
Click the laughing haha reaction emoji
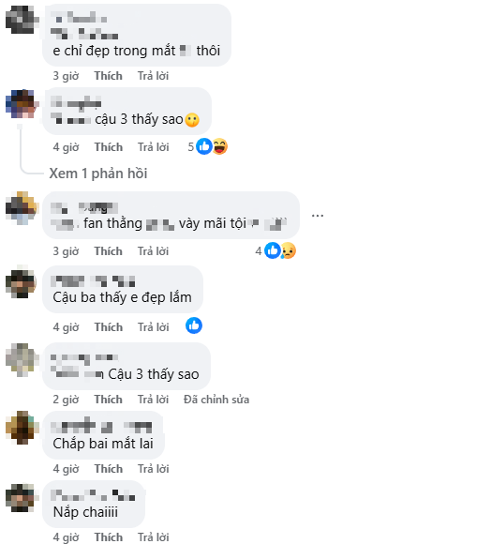coord(219,146)
